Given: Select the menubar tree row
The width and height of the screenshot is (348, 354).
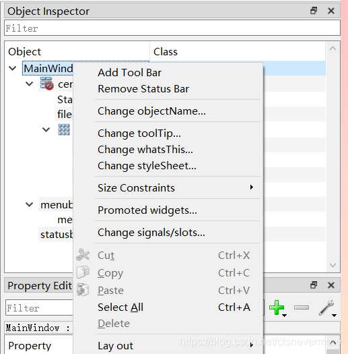Looking at the screenshot, I should [x=57, y=205].
